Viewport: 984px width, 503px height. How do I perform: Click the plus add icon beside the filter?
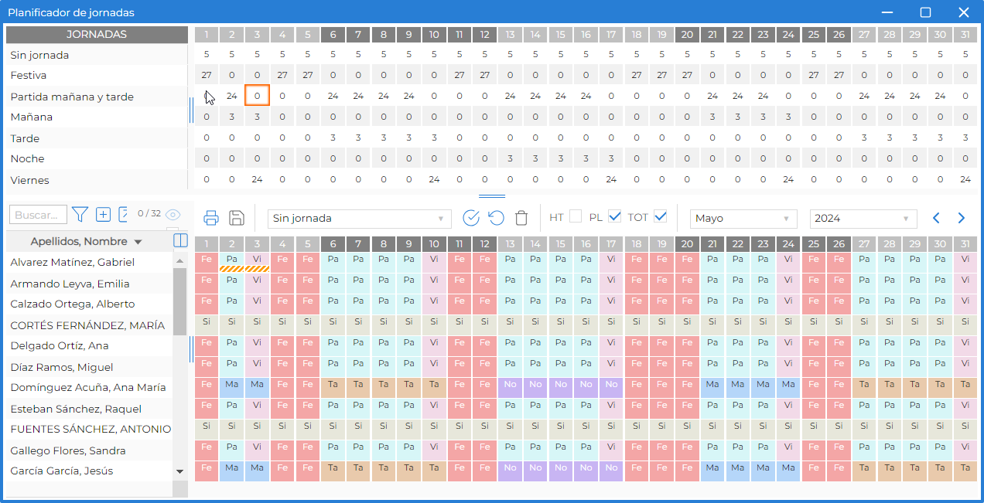[x=103, y=214]
